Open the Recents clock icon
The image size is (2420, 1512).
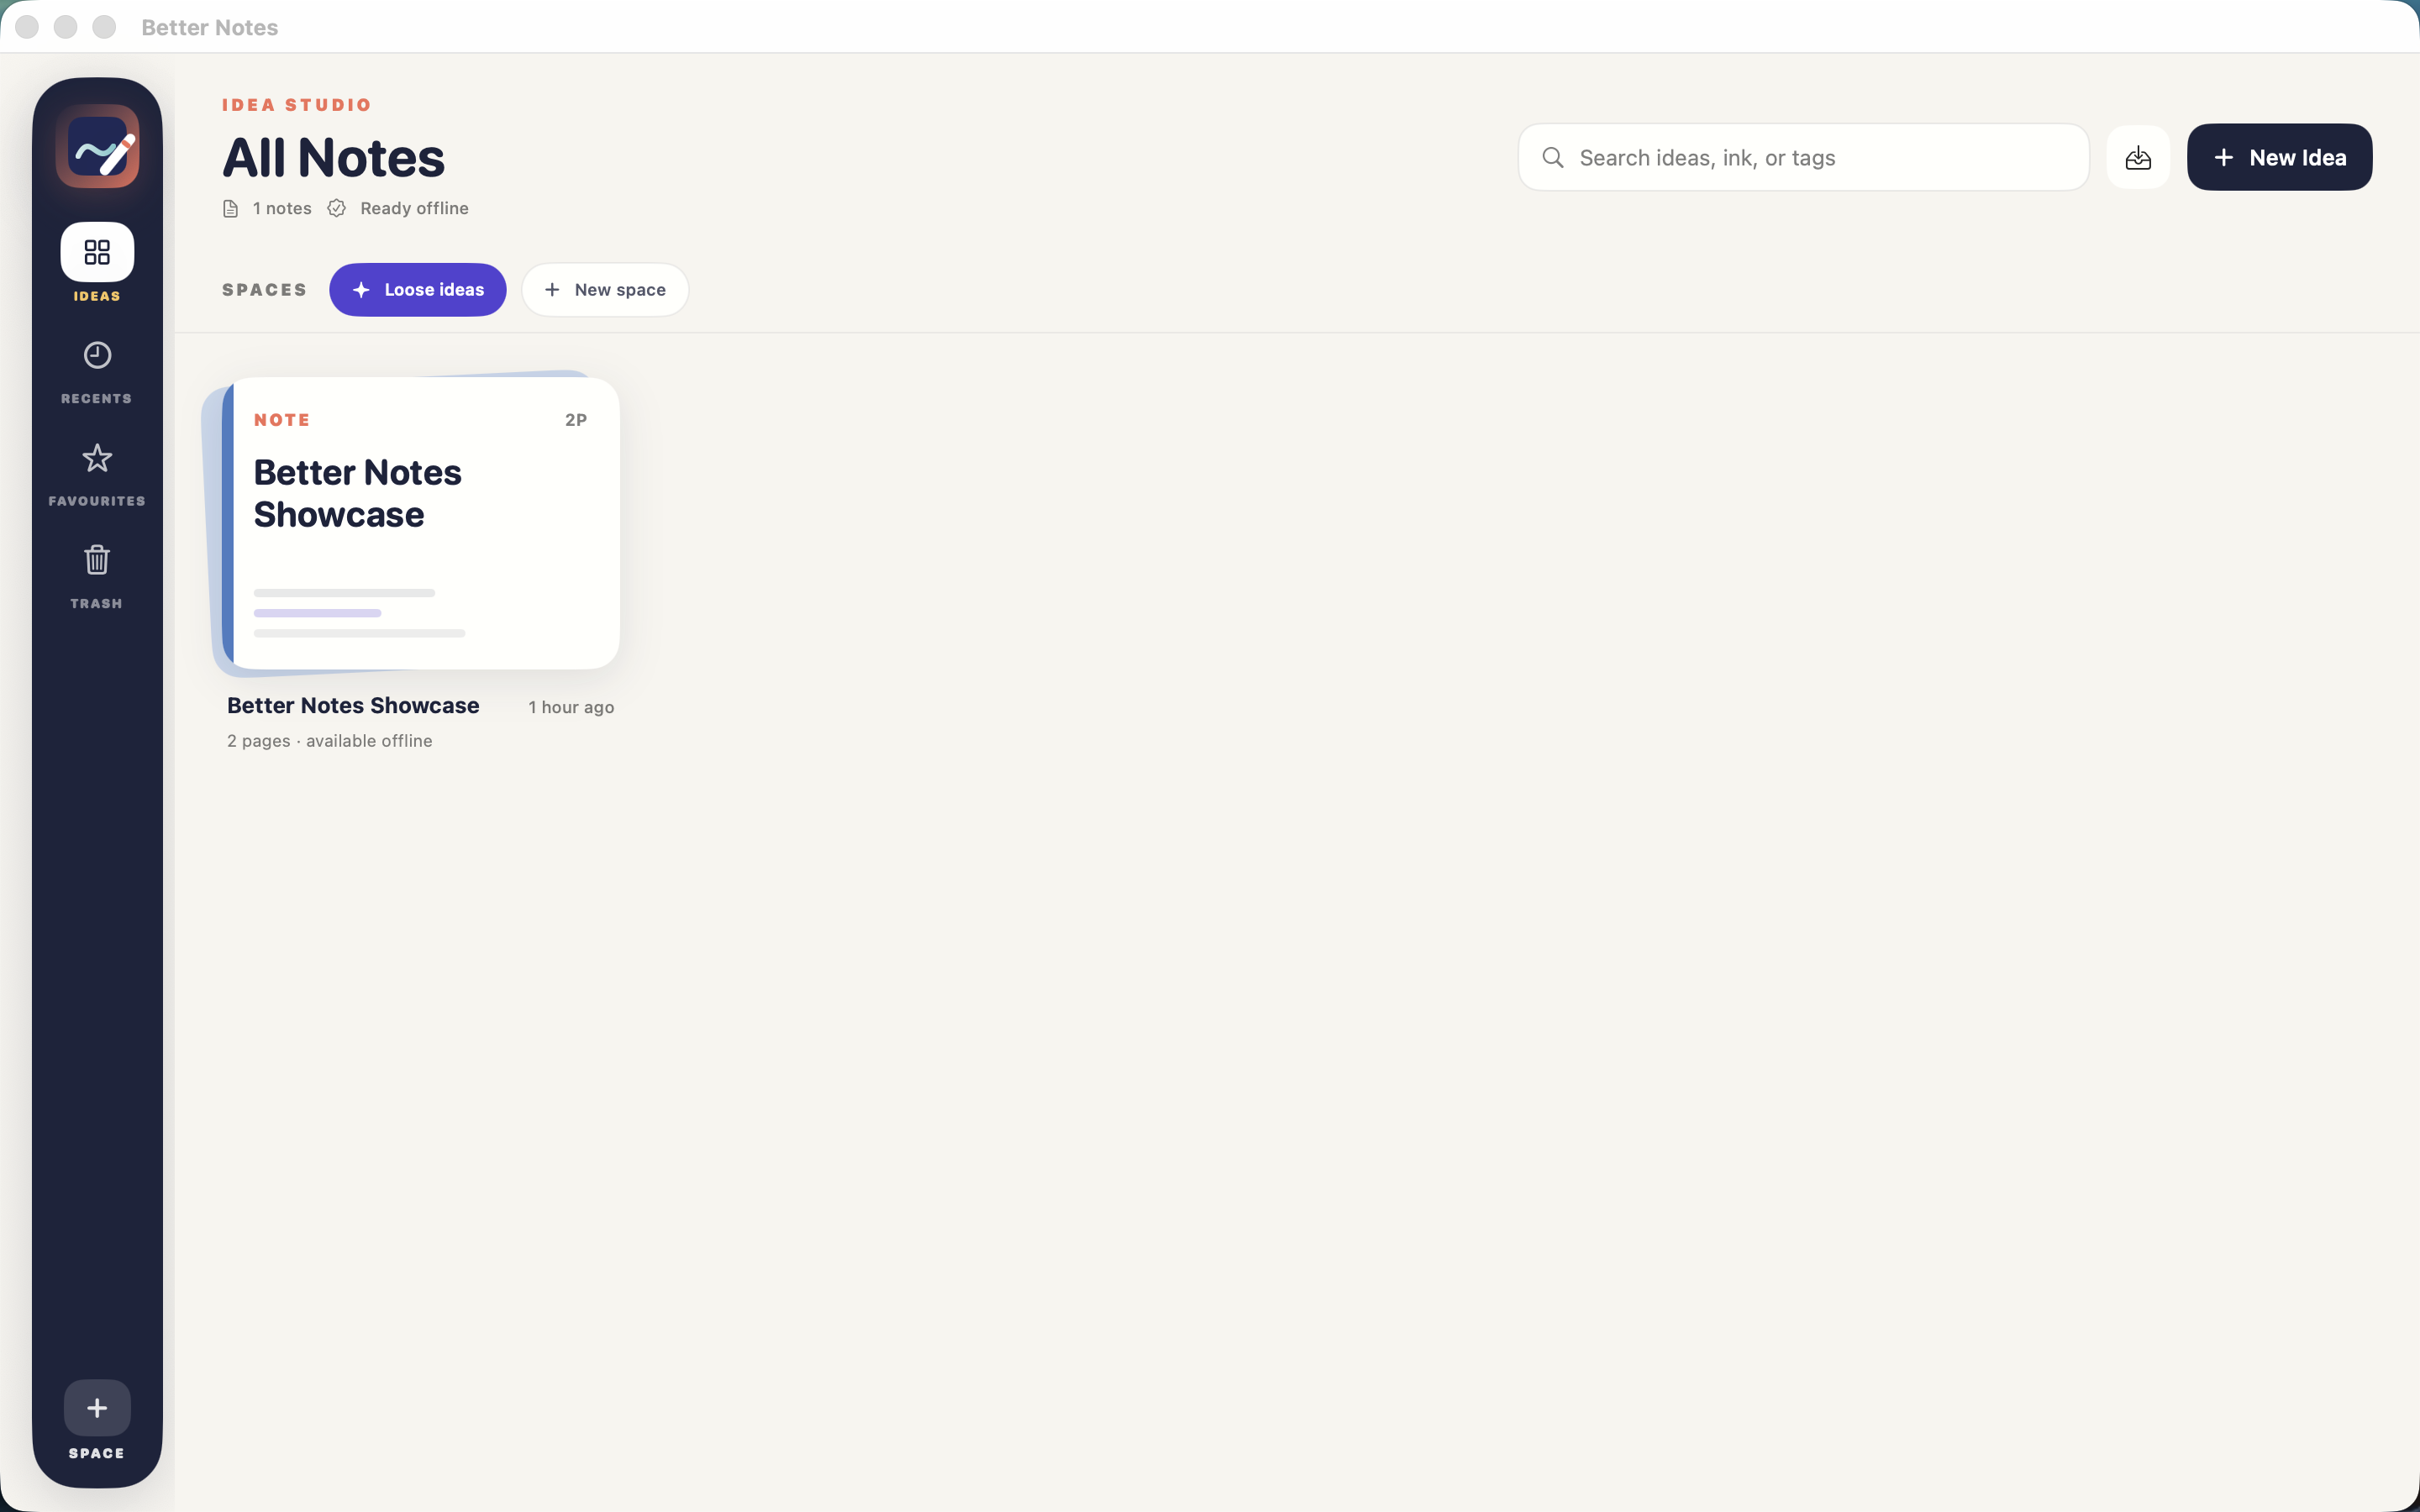97,355
